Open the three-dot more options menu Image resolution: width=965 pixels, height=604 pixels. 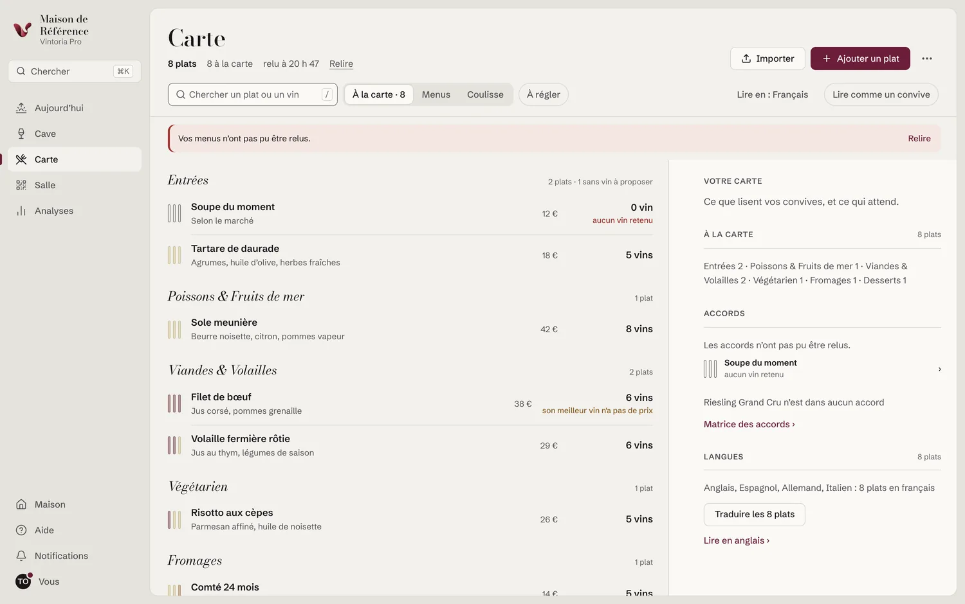coord(927,58)
